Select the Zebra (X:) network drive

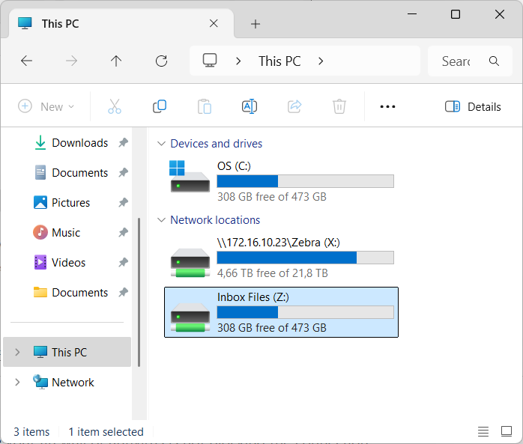(x=281, y=258)
